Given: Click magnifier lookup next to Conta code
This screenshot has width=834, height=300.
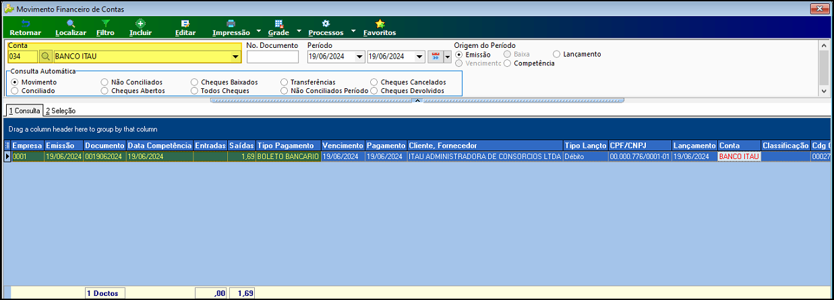Looking at the screenshot, I should point(45,57).
